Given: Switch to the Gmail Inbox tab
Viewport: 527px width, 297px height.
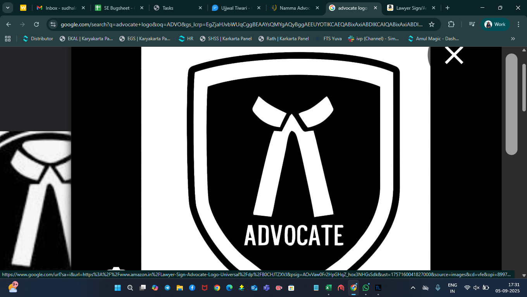Looking at the screenshot, I should point(58,8).
